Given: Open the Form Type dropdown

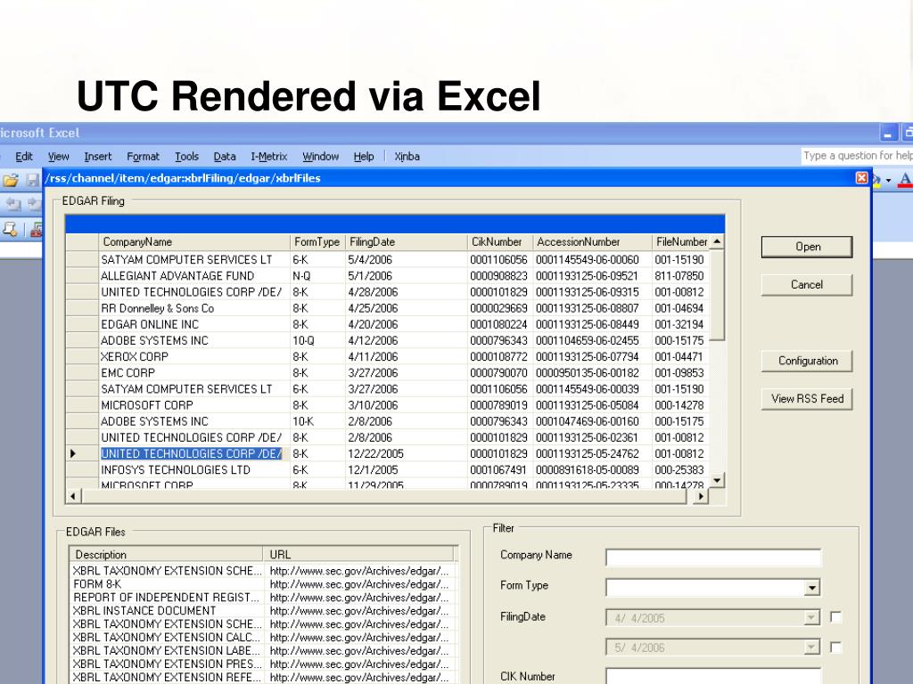Looking at the screenshot, I should [x=811, y=588].
